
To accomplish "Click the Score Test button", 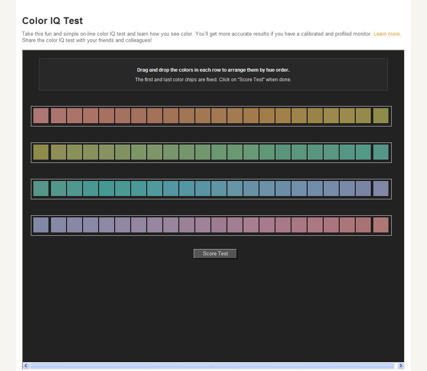I will 215,254.
